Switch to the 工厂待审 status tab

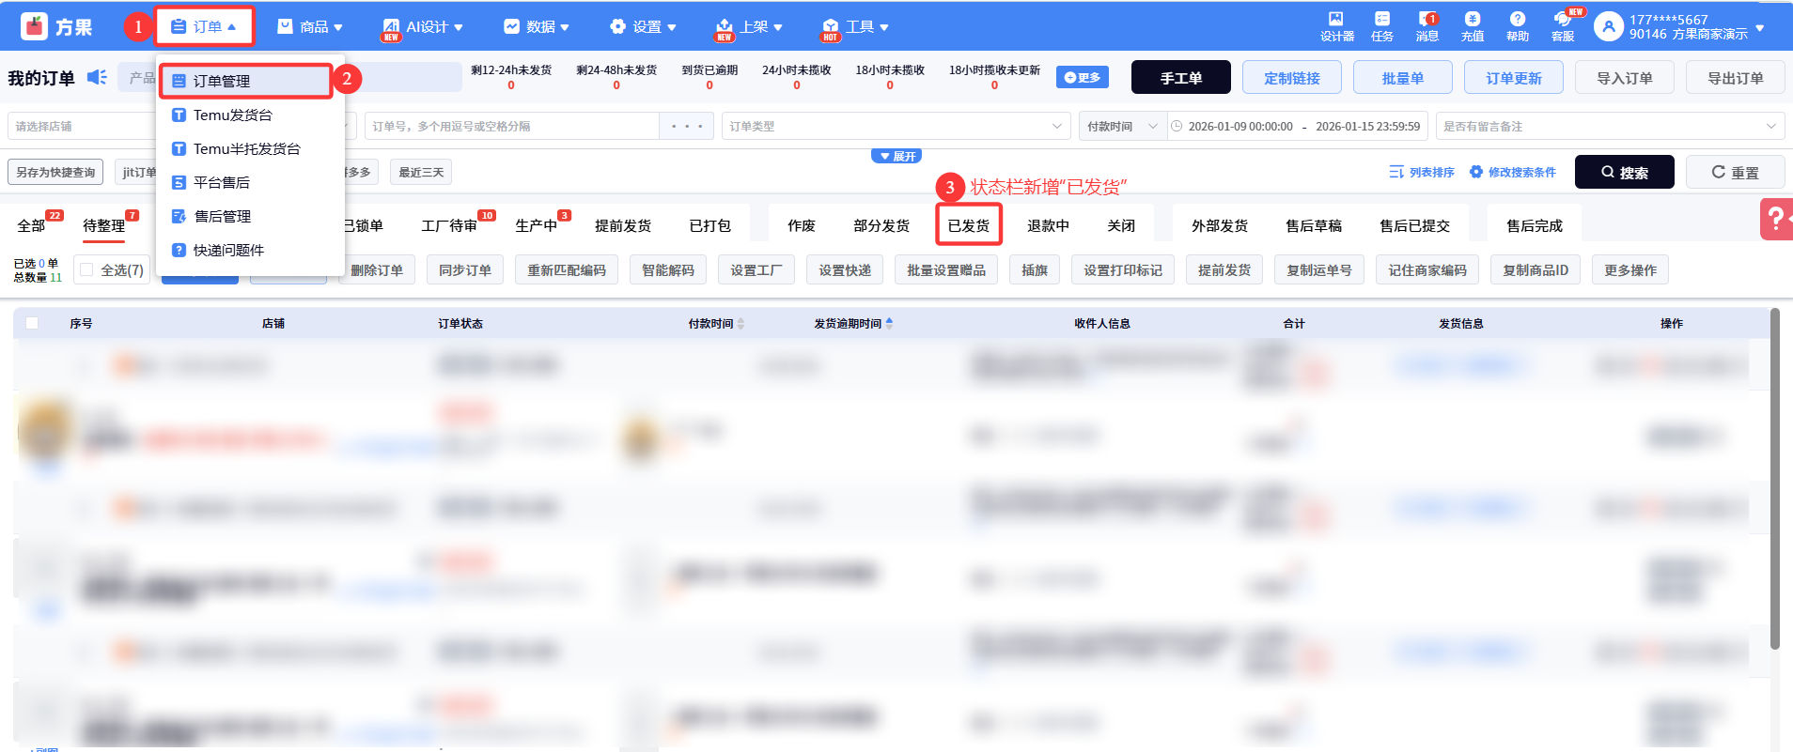[449, 225]
